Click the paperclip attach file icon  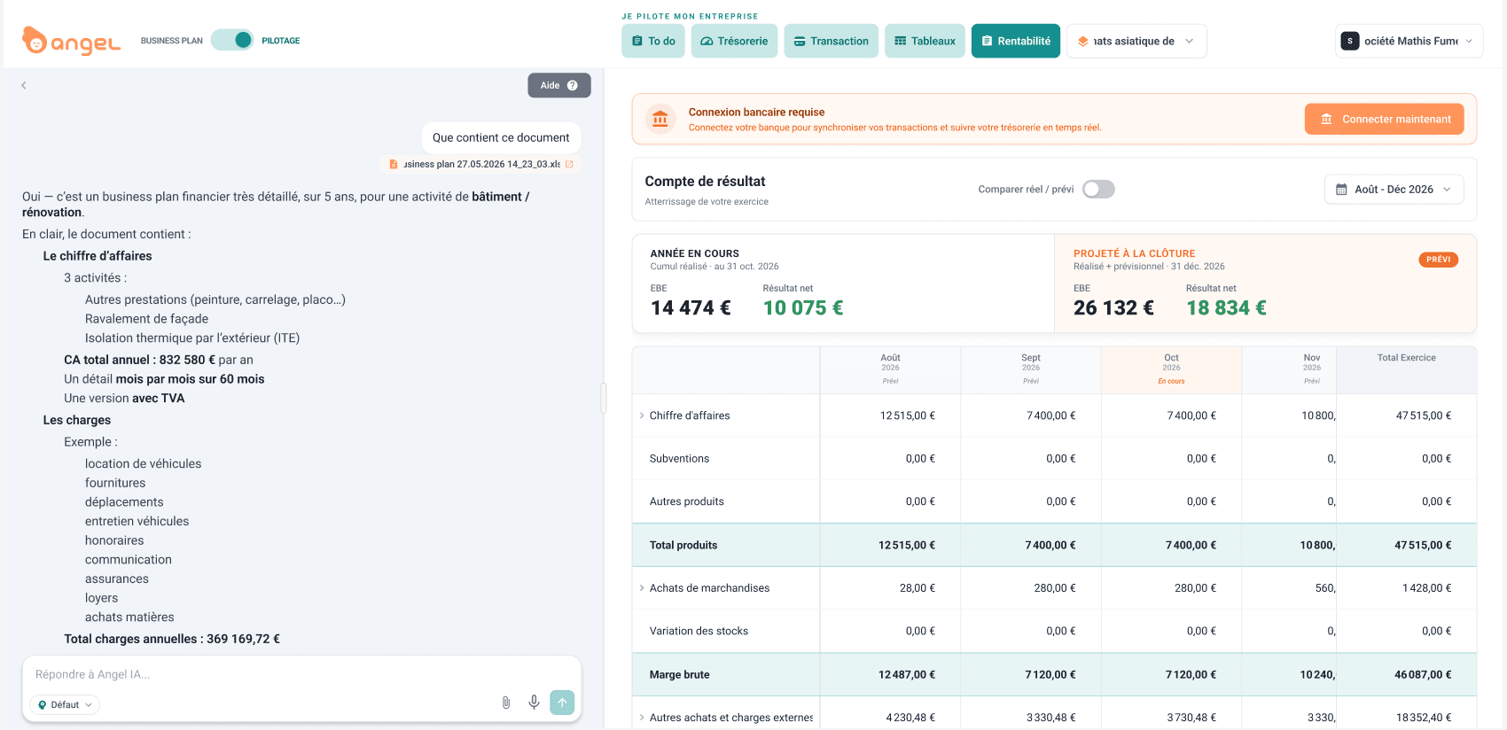click(x=506, y=703)
